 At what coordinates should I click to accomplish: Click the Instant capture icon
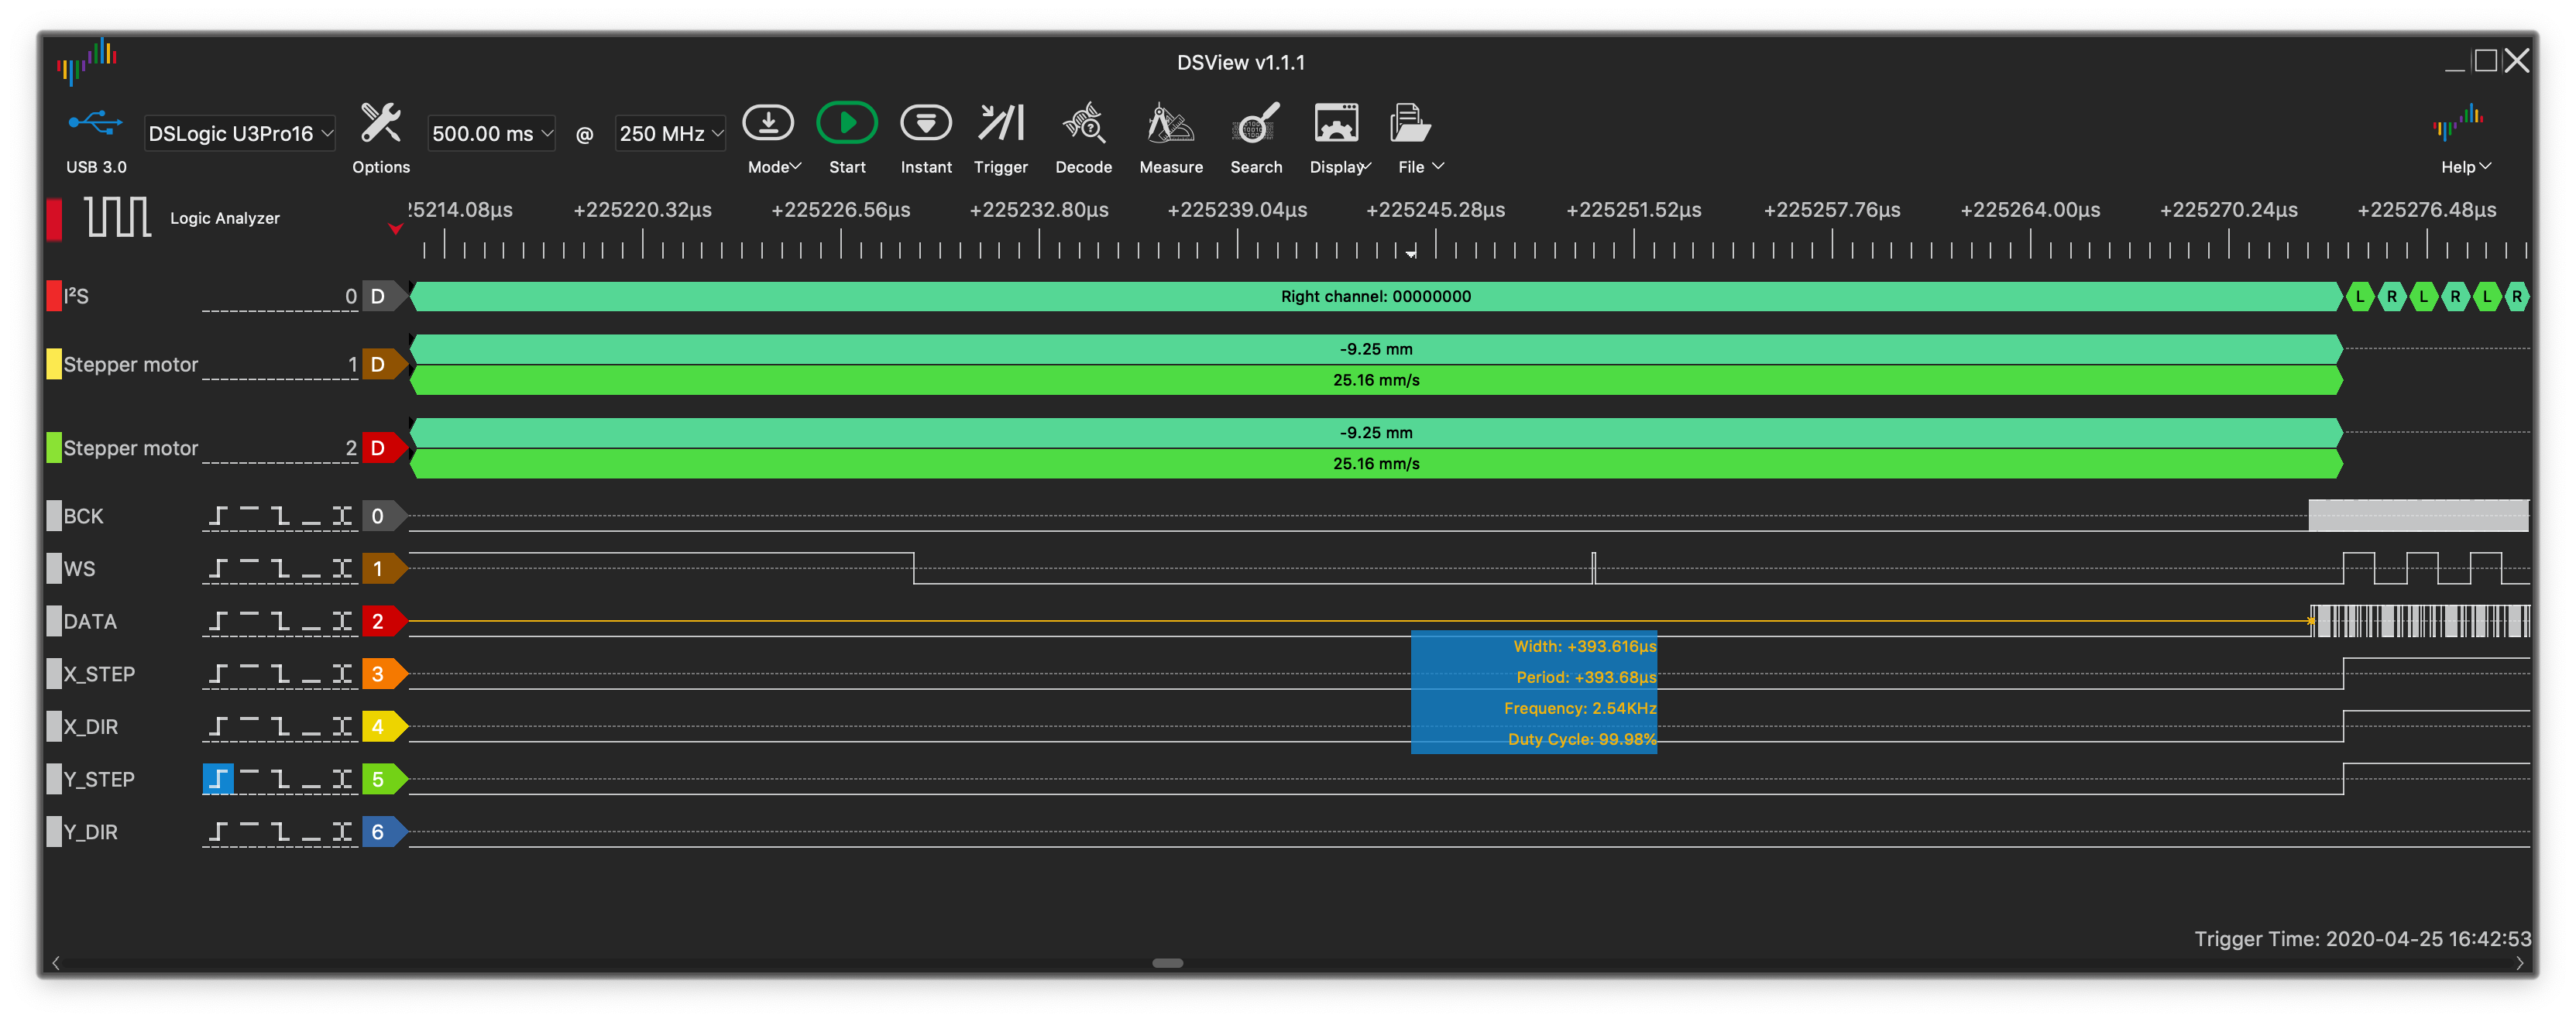(925, 124)
